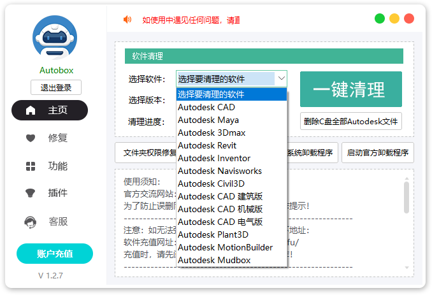Click the red notice text at top
The height and width of the screenshot is (295, 432).
(x=191, y=20)
